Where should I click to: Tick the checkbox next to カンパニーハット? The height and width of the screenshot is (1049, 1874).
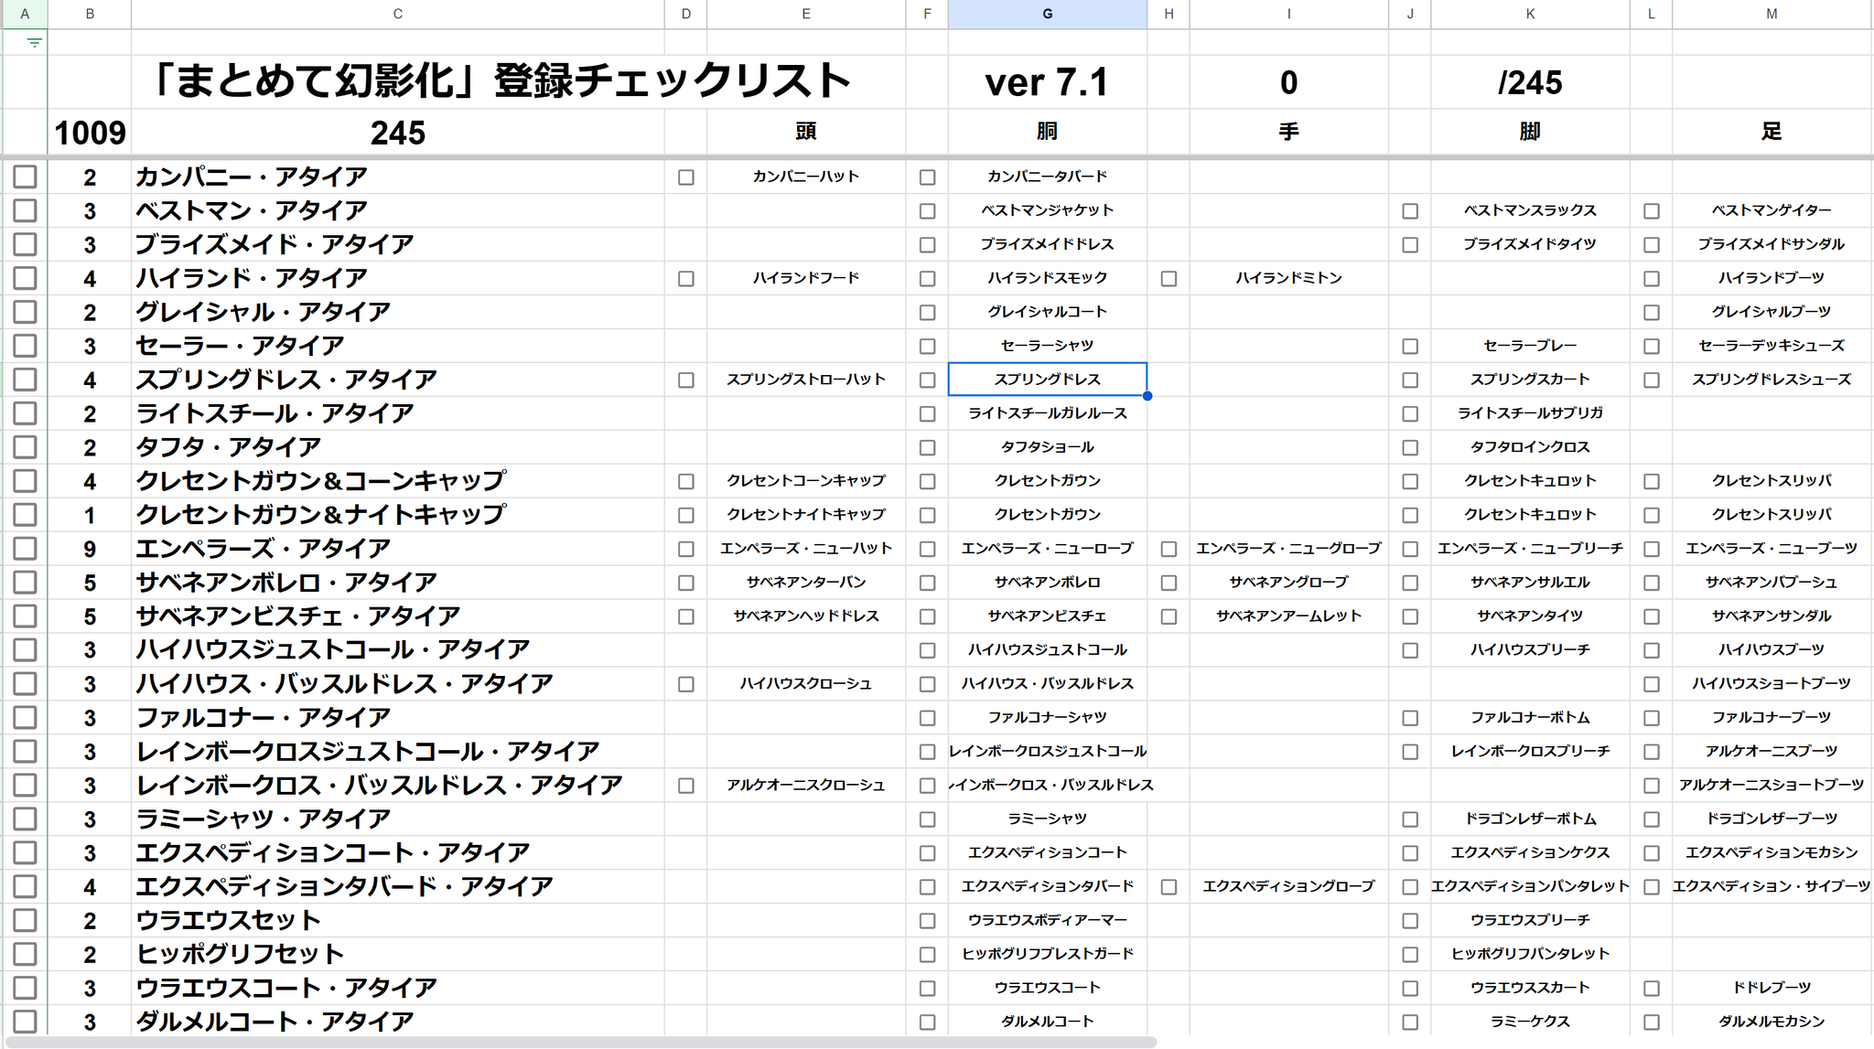click(686, 177)
